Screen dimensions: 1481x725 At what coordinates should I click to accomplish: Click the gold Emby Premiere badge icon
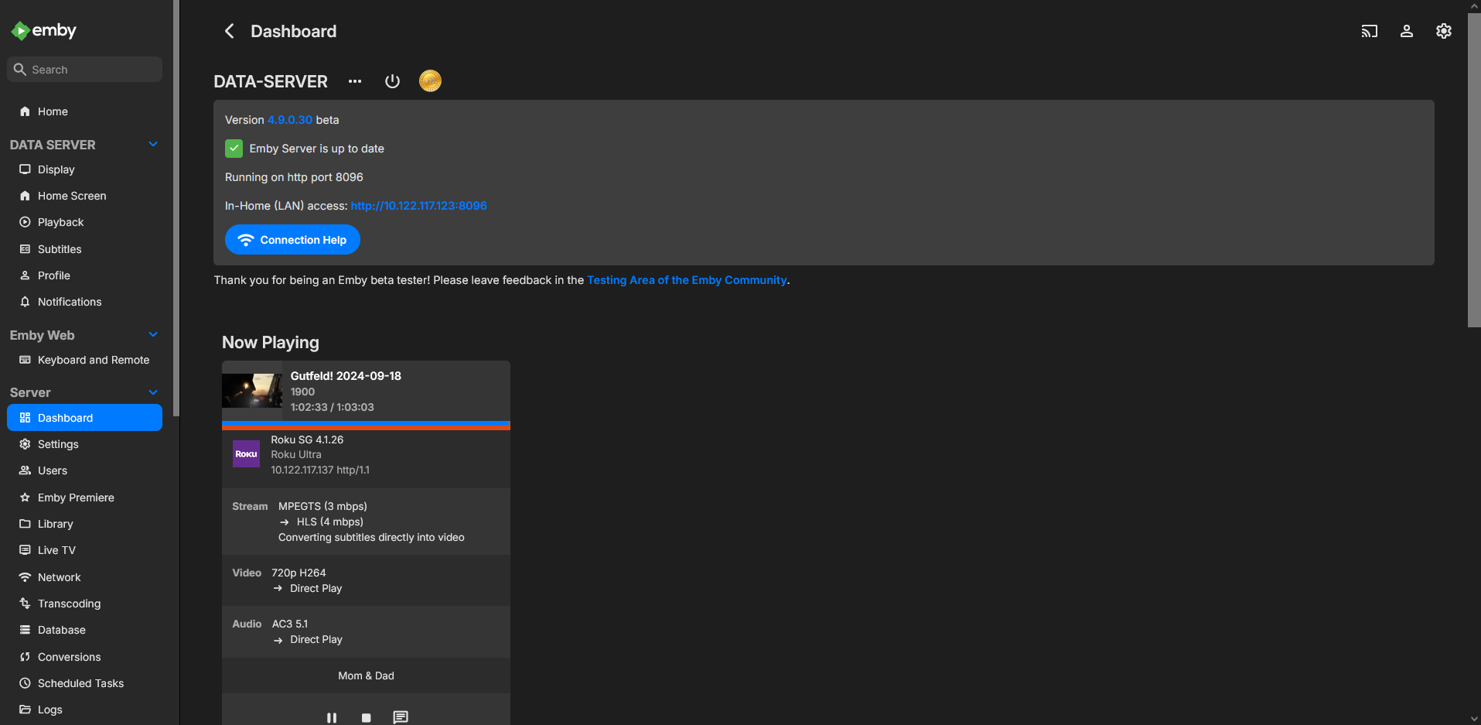(x=430, y=80)
